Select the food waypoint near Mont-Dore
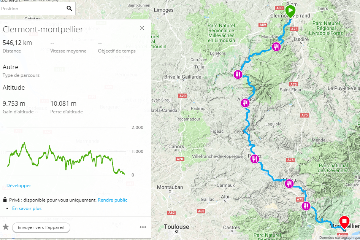 click(276, 47)
